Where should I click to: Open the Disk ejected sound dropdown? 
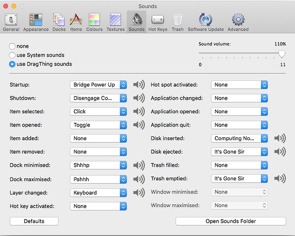point(239,152)
